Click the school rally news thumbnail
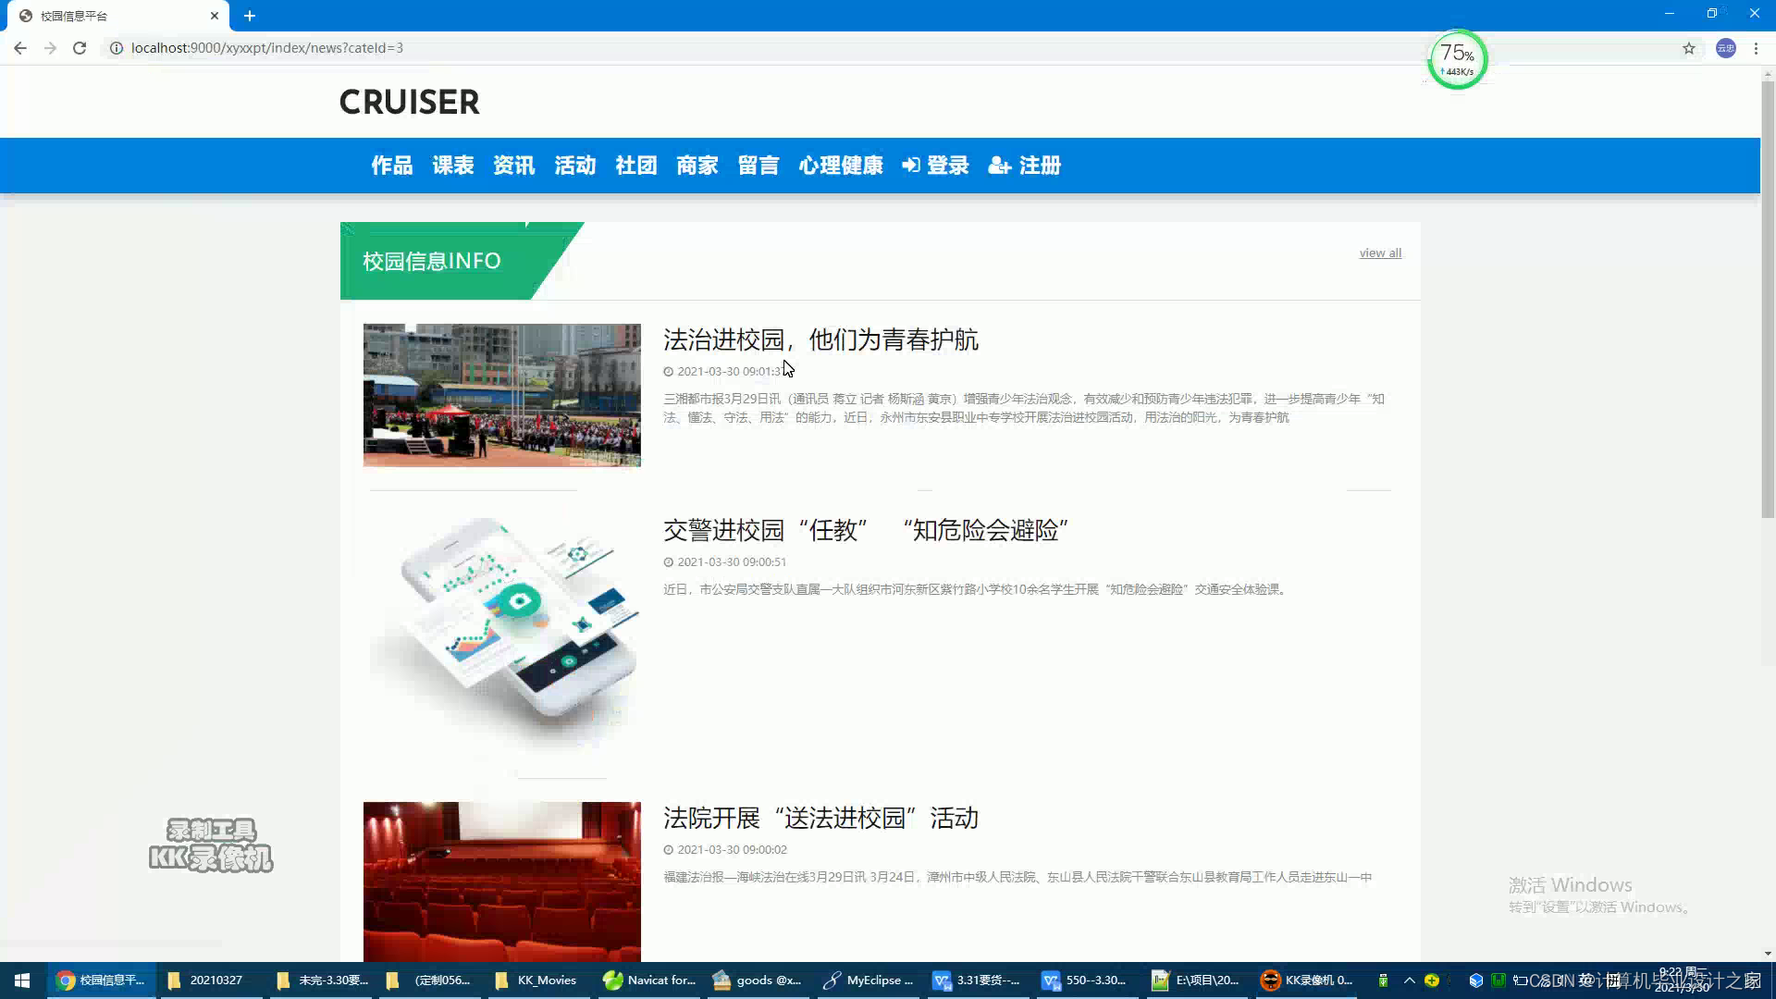 click(x=502, y=395)
